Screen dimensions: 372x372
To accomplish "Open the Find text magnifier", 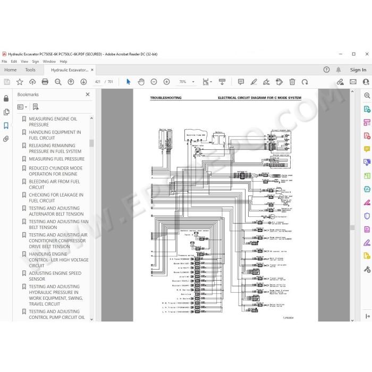I will (x=58, y=82).
